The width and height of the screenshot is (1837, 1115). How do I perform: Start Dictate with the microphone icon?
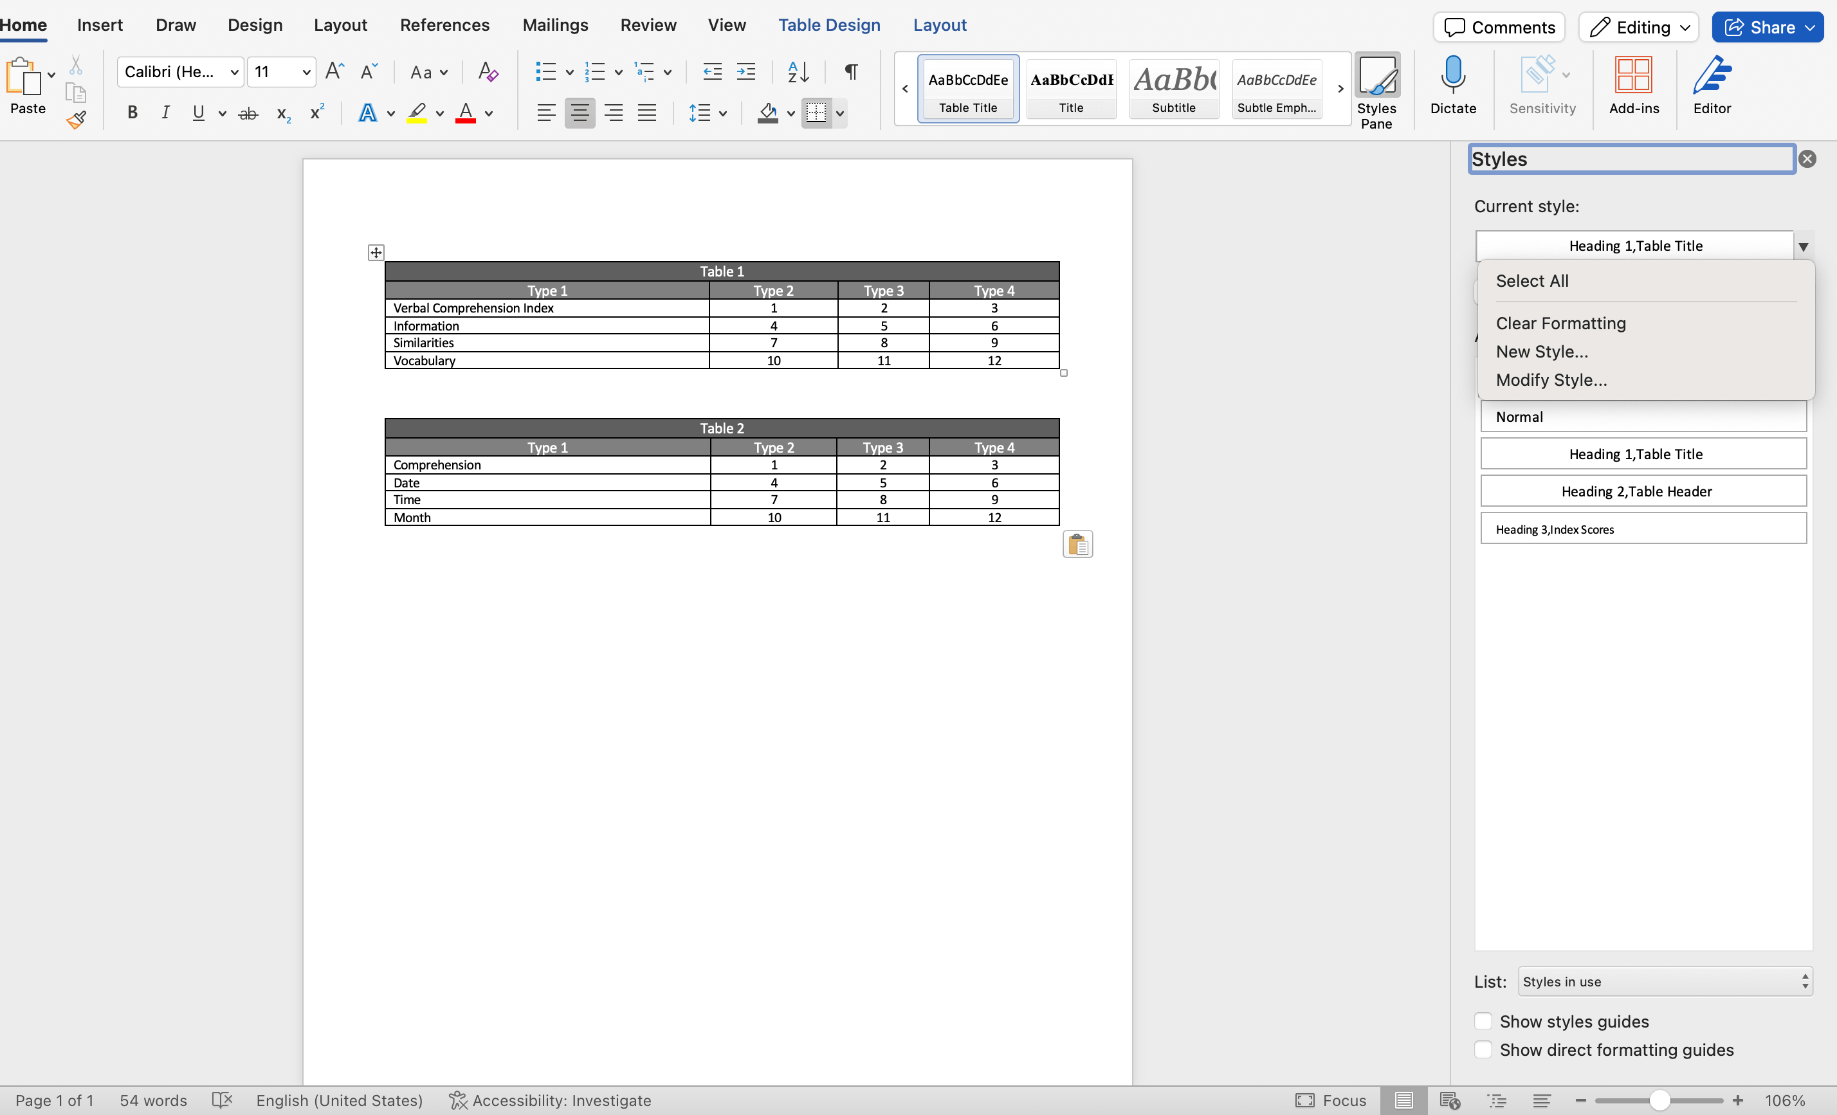pos(1452,85)
